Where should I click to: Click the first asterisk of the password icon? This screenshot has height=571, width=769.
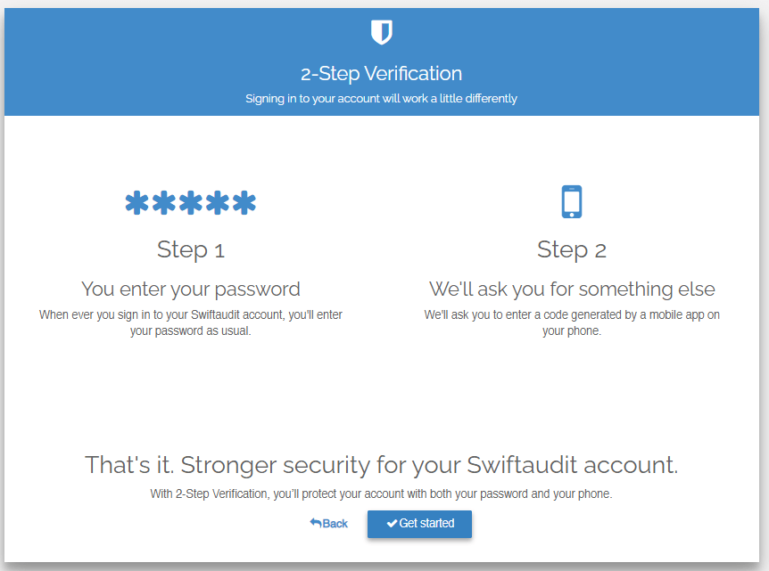pos(137,203)
